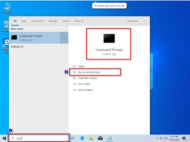Image resolution: width=190 pixels, height=142 pixels.
Task: Open the Action Center notification icon
Action: [184, 138]
